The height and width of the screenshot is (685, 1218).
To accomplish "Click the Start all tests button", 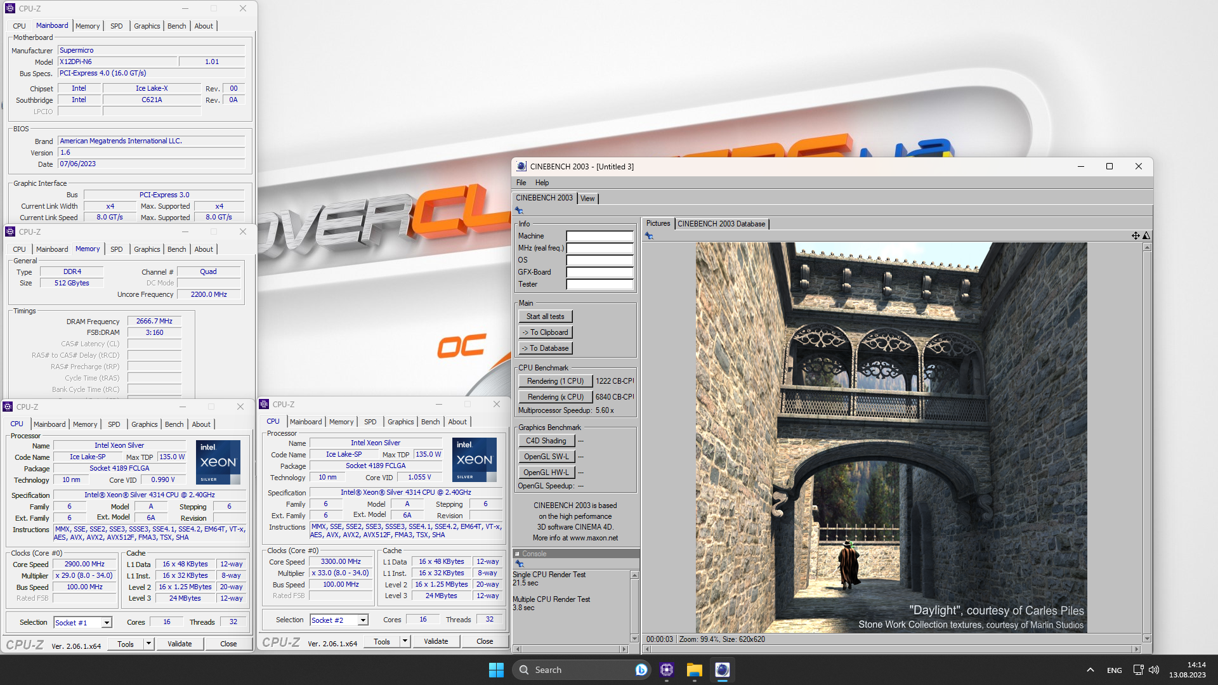I will [546, 316].
